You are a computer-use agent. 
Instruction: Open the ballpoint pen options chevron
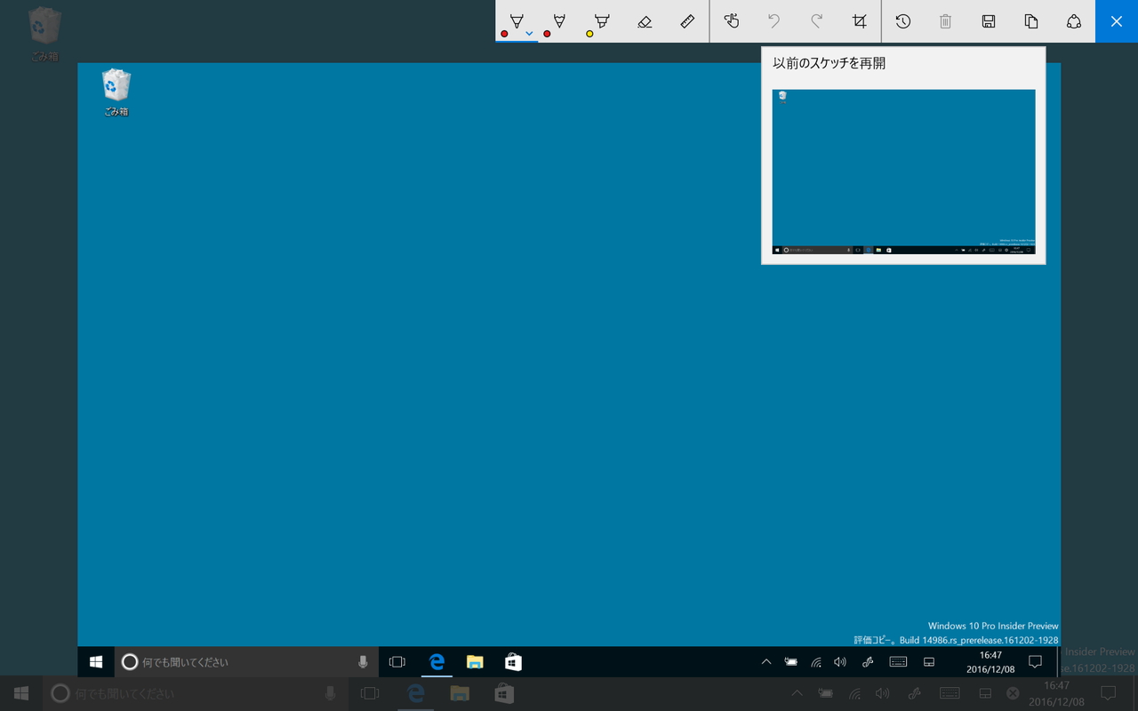(x=529, y=33)
